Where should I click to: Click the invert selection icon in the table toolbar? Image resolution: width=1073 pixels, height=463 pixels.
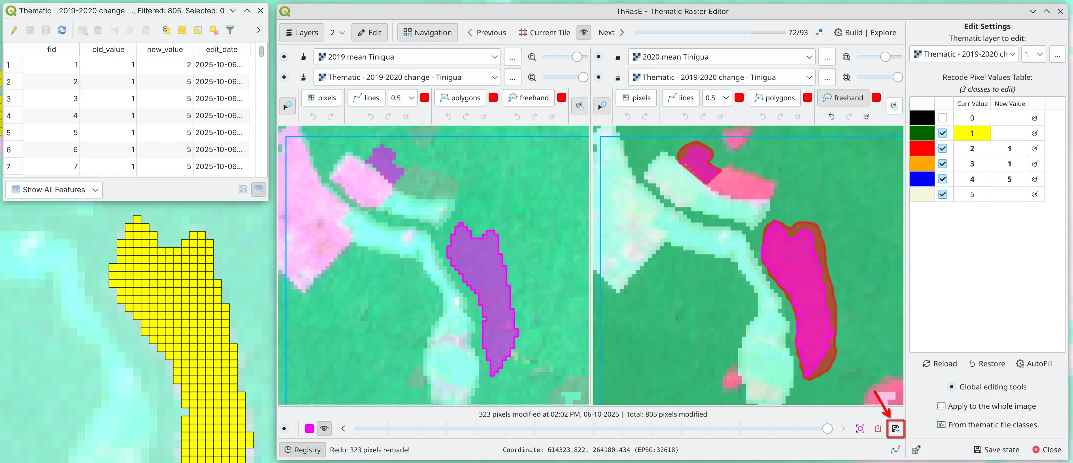198,30
